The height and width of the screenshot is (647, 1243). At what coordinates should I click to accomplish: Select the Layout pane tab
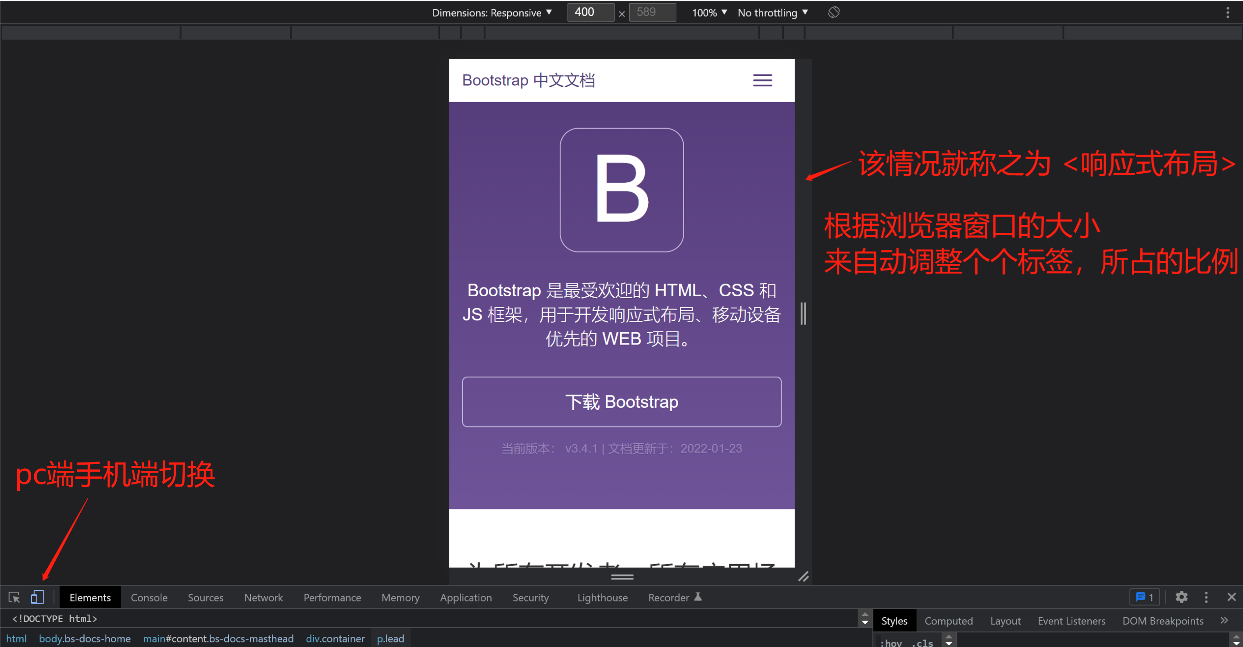pos(1005,621)
